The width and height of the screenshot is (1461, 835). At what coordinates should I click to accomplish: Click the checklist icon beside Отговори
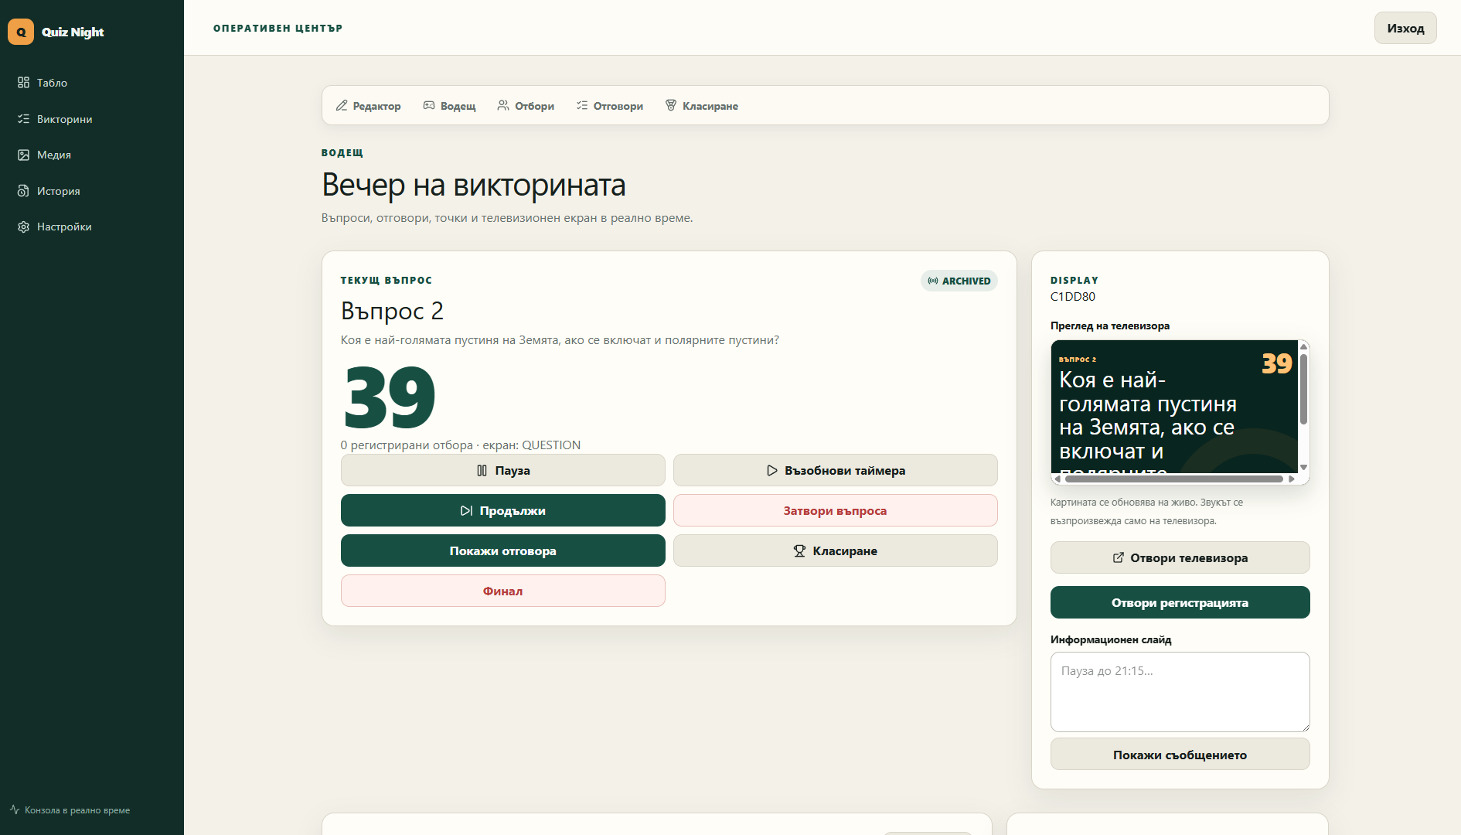pyautogui.click(x=582, y=105)
